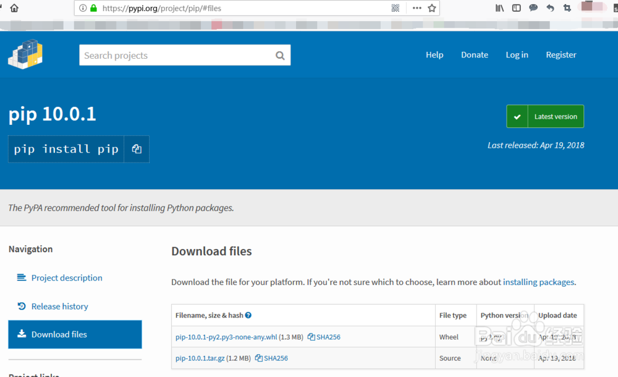Open site information icon in address bar
The width and height of the screenshot is (618, 377).
tap(83, 8)
